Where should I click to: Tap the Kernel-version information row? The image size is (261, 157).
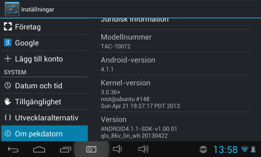[174, 94]
